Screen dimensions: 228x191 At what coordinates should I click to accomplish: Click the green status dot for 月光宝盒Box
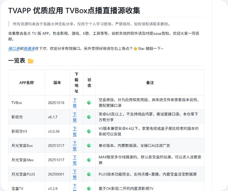tap(89, 145)
